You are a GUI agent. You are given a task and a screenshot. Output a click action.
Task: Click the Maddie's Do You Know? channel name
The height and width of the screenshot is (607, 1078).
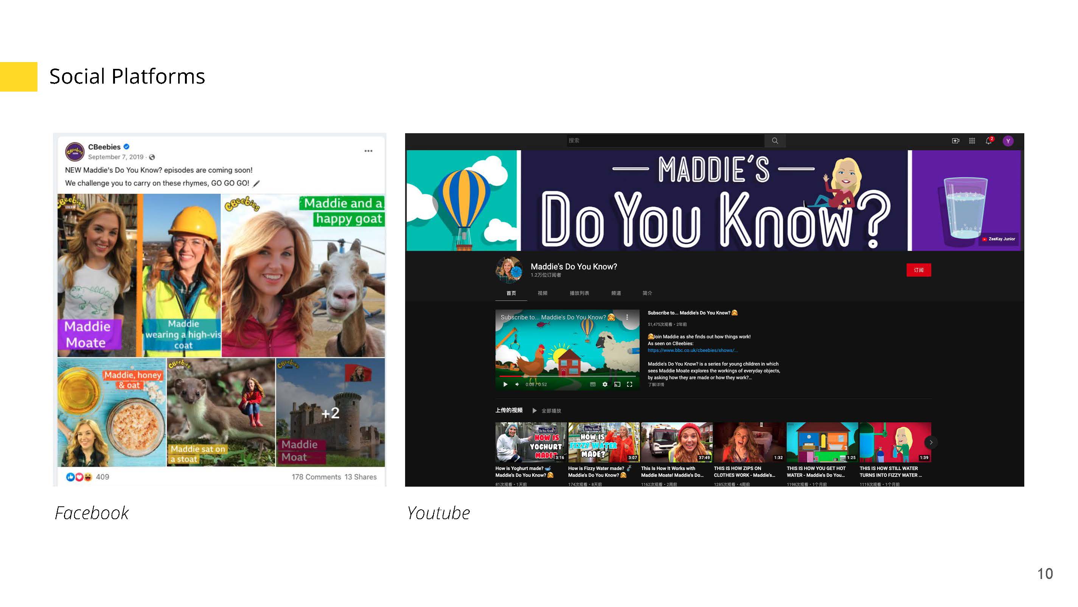point(574,267)
